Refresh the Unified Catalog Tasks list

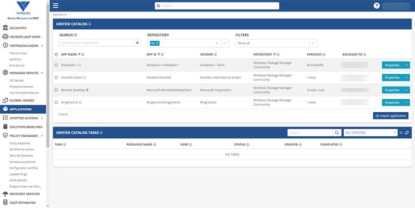[407, 133]
